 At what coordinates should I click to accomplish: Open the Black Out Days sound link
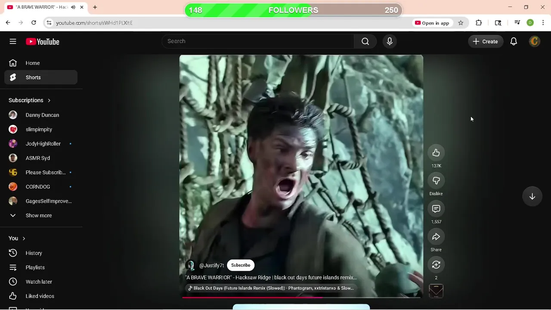271,288
